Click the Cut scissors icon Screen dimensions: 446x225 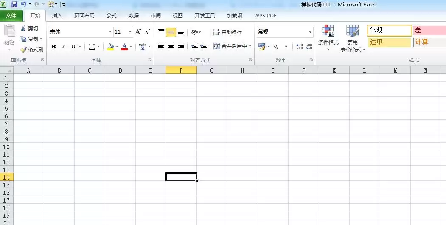[23, 28]
